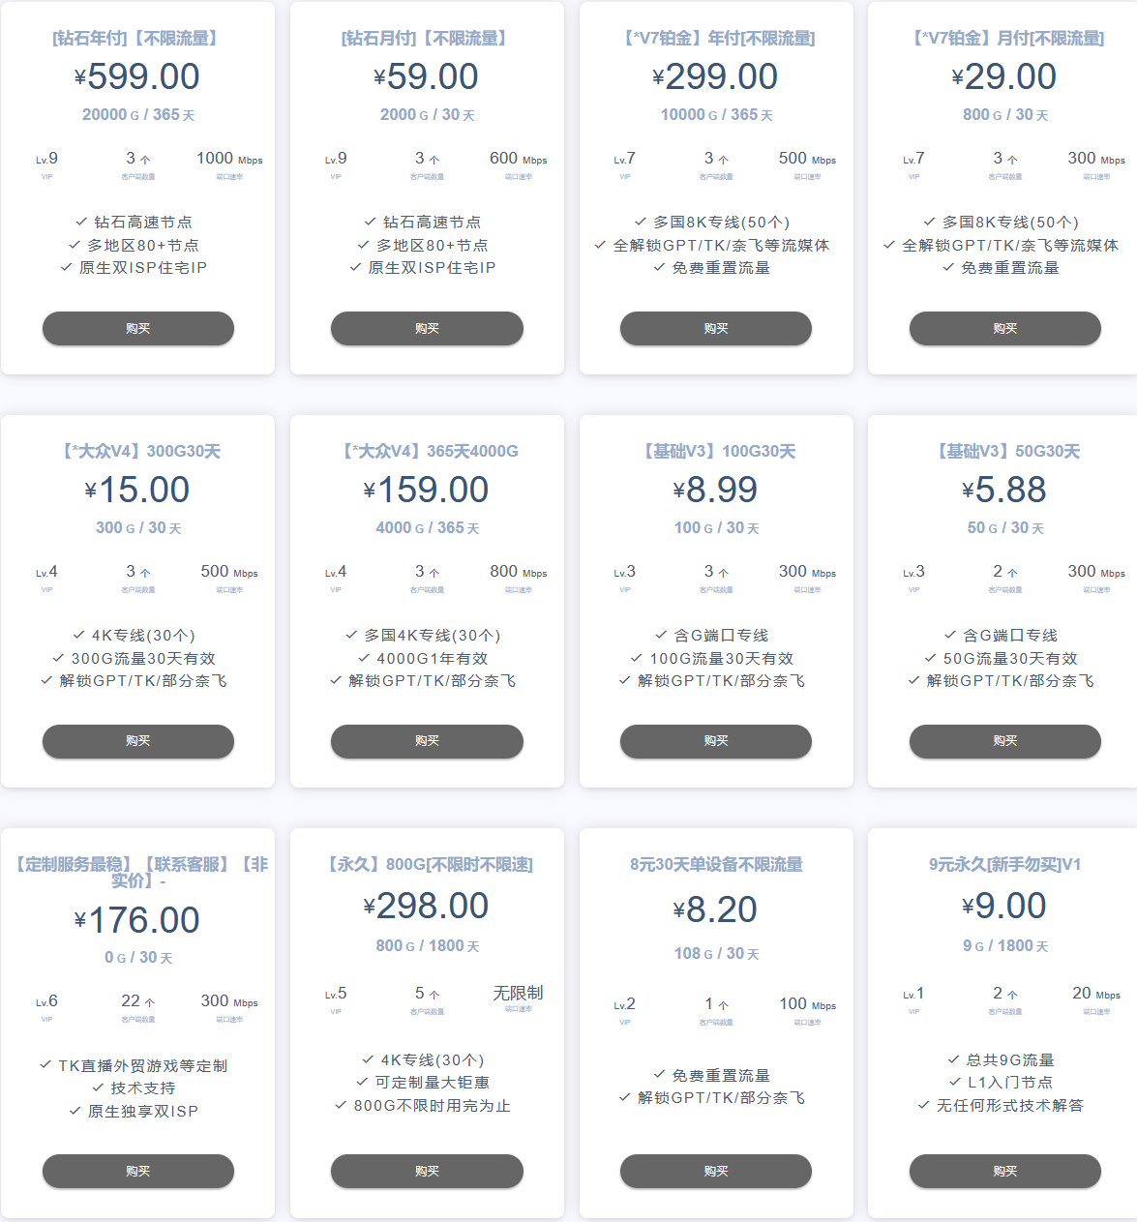Click 购买 on the ¥176.00 定制服务 plan
This screenshot has width=1137, height=1222.
(137, 1172)
